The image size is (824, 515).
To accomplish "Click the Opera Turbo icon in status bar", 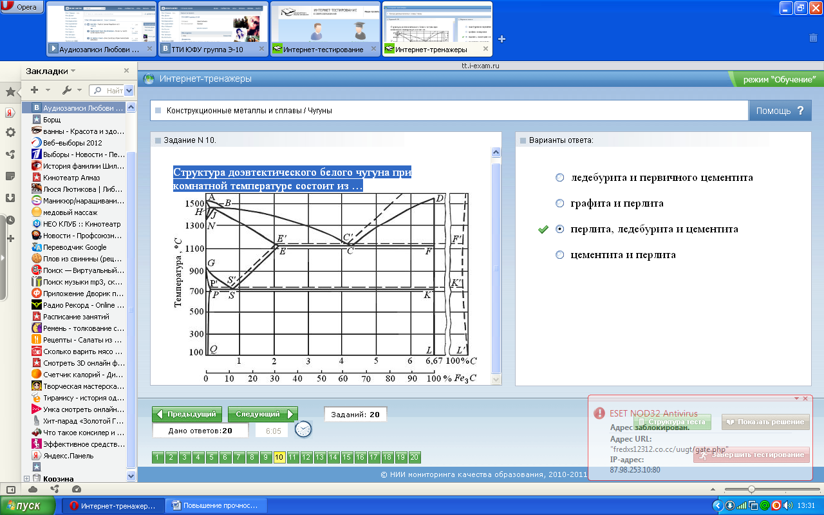I will (77, 489).
